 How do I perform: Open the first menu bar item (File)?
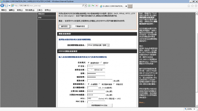click(4, 10)
